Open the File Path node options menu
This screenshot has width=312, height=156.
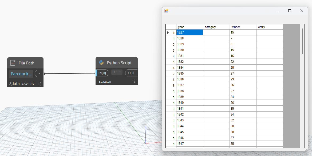(40, 84)
